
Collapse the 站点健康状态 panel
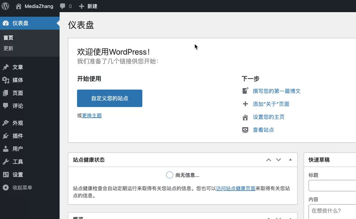pyautogui.click(x=290, y=159)
